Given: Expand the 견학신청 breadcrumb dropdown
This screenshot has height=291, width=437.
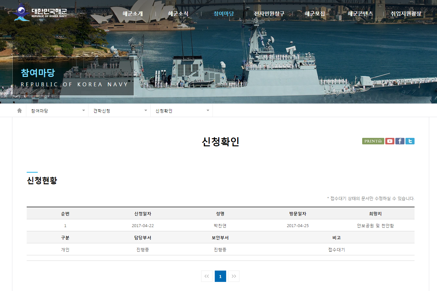Looking at the screenshot, I should tap(119, 111).
